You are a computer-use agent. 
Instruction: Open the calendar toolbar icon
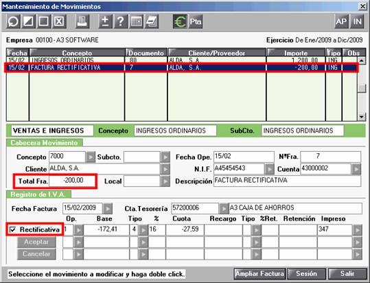[136, 22]
